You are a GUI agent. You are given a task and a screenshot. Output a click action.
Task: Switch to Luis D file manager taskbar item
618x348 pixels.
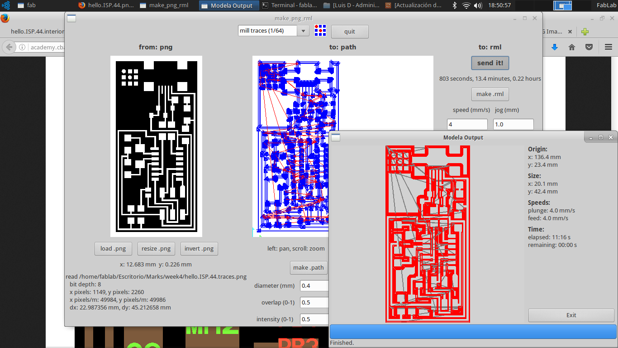point(351,5)
